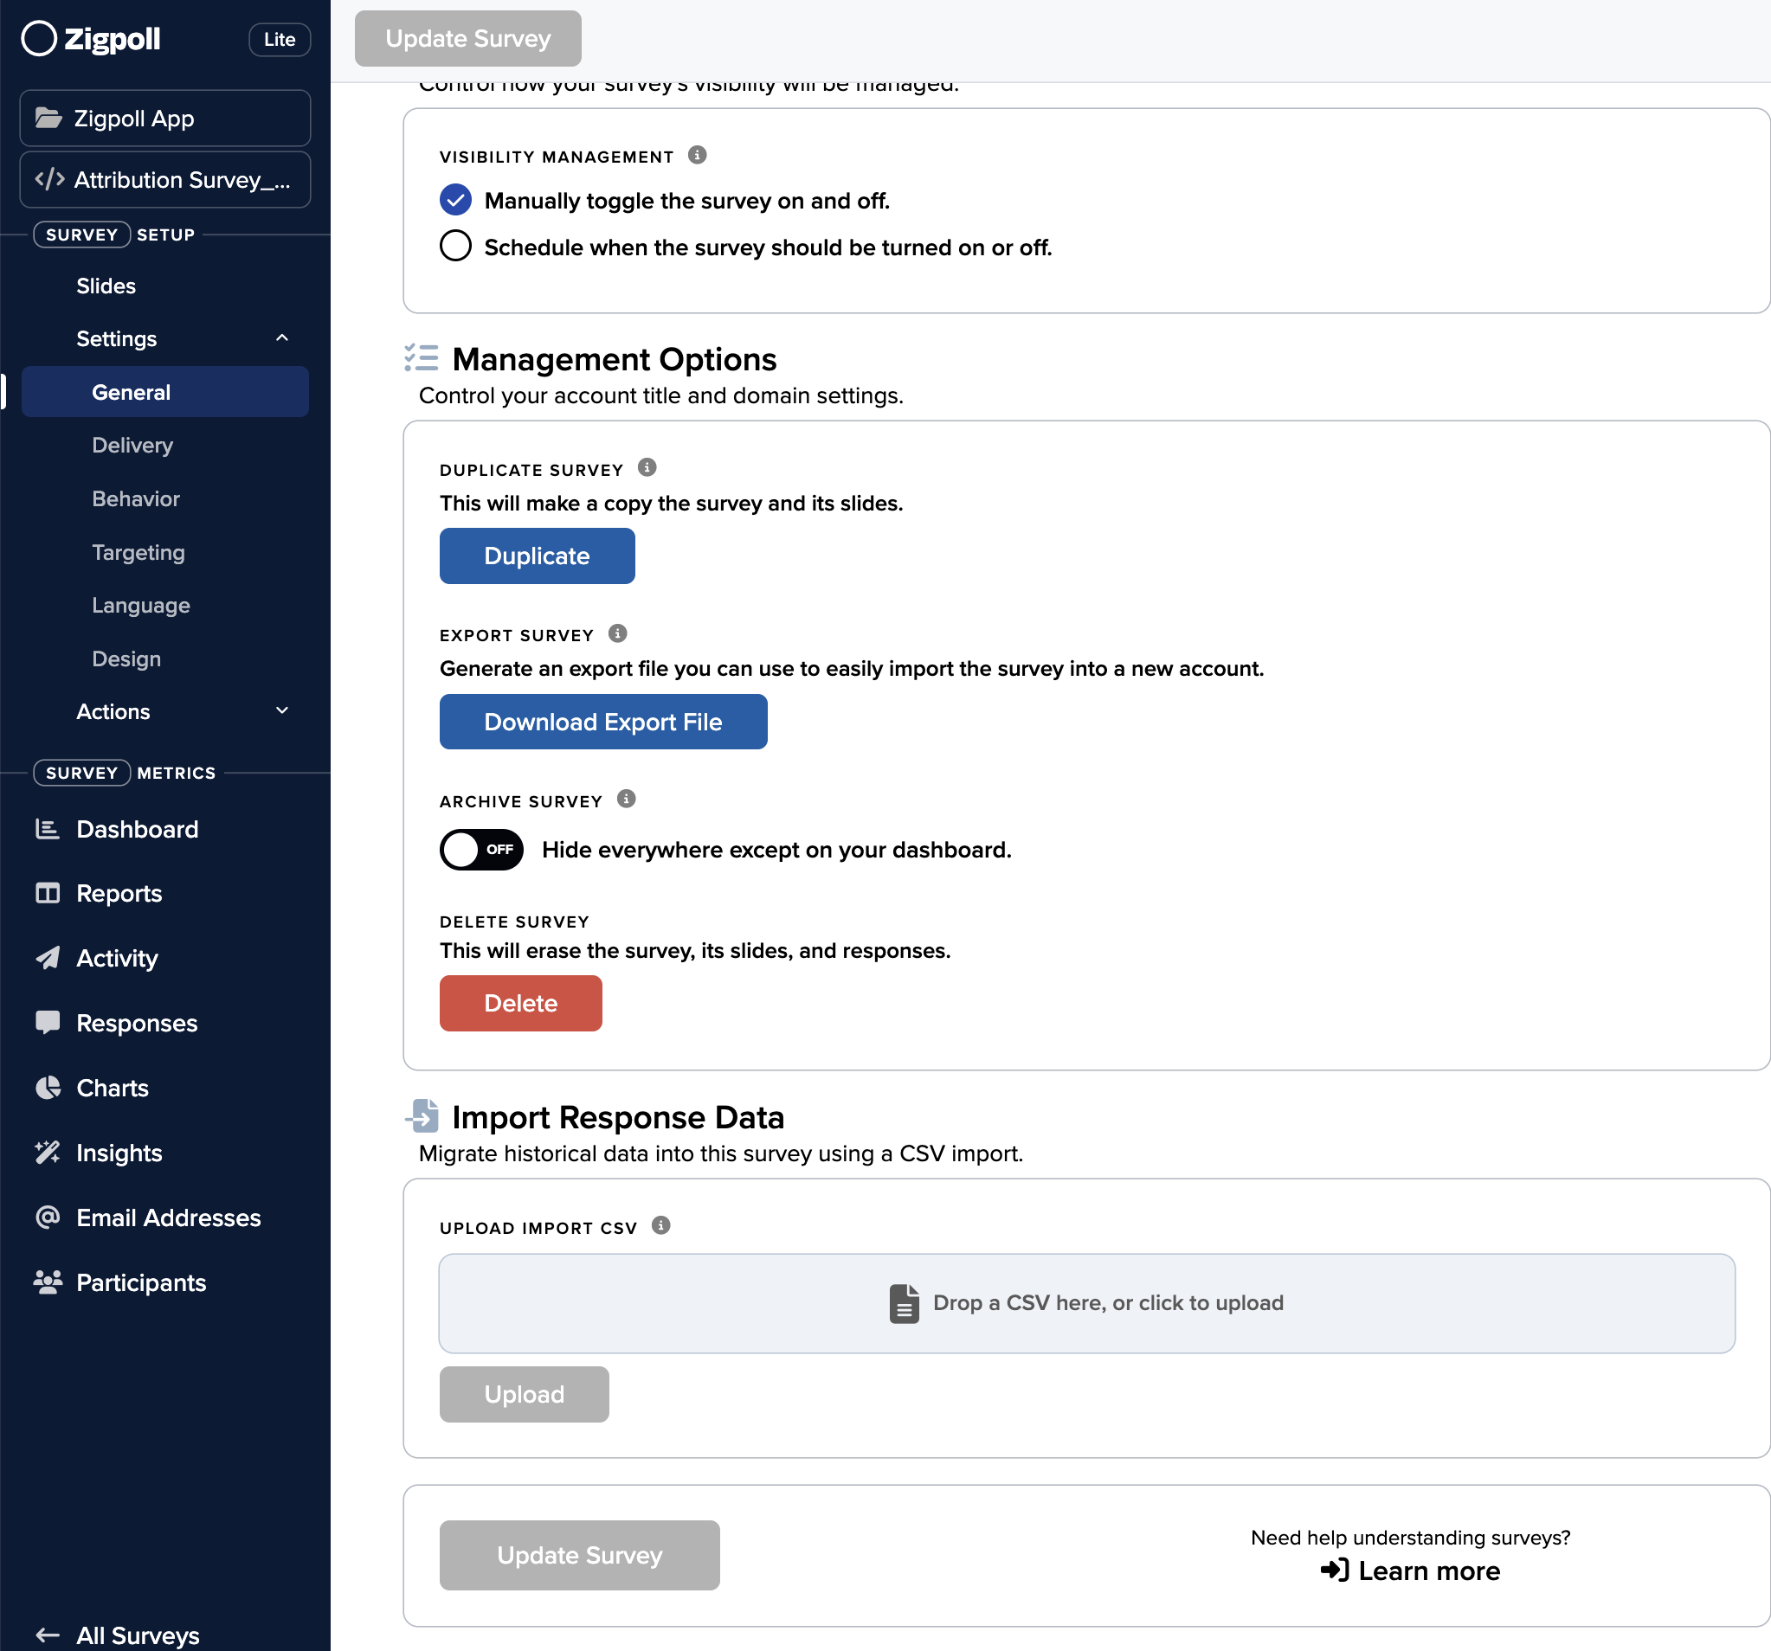Select the schedule survey radio option
This screenshot has width=1771, height=1651.
click(x=455, y=246)
